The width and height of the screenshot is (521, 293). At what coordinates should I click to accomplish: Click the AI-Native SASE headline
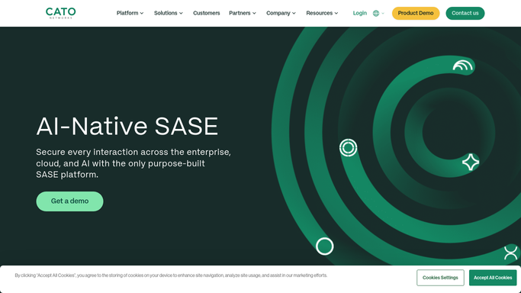pos(127,126)
